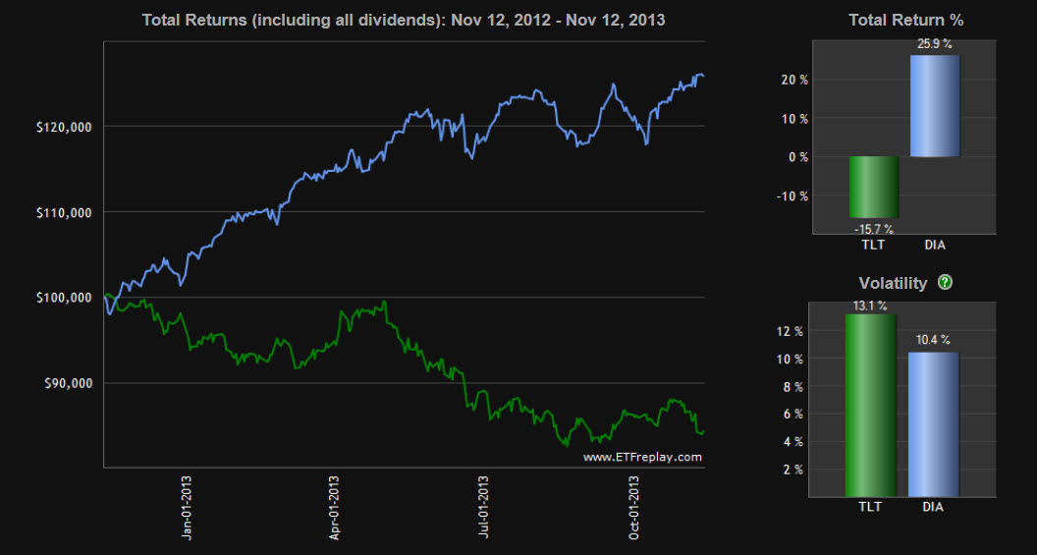1037x555 pixels.
Task: Click the Jan-01-2013 date axis label
Action: [x=187, y=506]
